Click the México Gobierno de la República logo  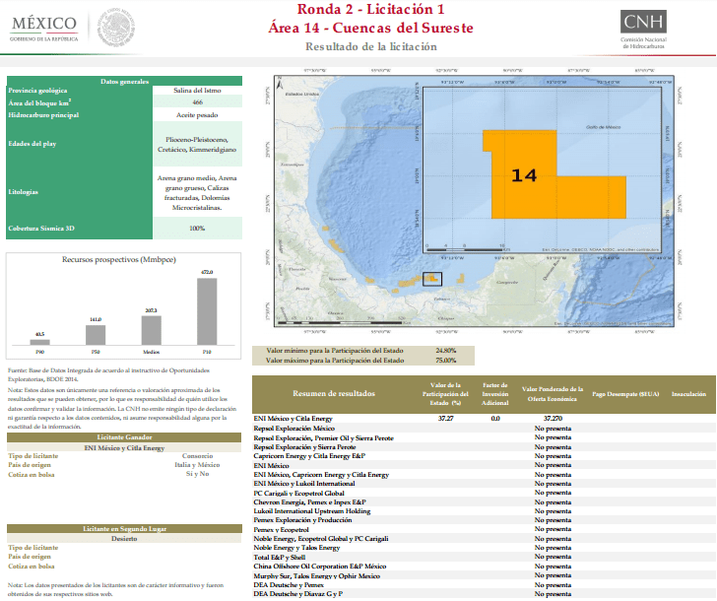[44, 29]
